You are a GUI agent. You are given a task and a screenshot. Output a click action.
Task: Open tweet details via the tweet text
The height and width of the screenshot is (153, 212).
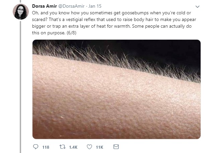click(x=114, y=23)
